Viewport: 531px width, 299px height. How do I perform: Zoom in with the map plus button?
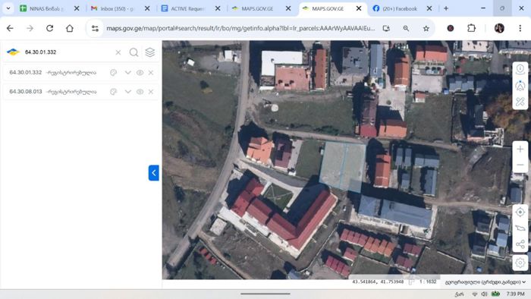[520, 149]
